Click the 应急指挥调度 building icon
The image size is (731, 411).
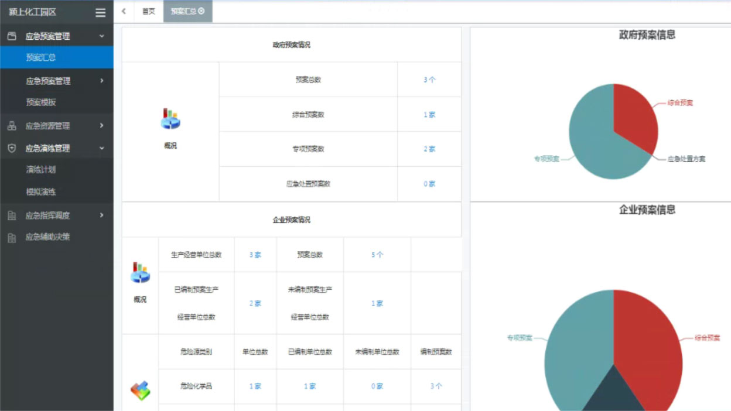(12, 215)
